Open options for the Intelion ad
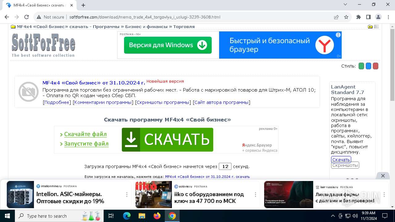 coord(127,195)
